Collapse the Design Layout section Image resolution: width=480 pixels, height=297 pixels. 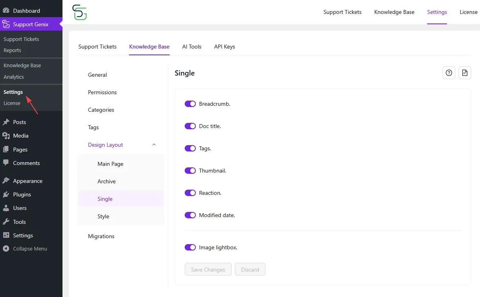(154, 145)
